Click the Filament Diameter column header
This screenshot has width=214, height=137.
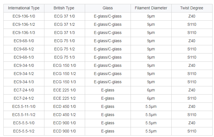(x=151, y=8)
